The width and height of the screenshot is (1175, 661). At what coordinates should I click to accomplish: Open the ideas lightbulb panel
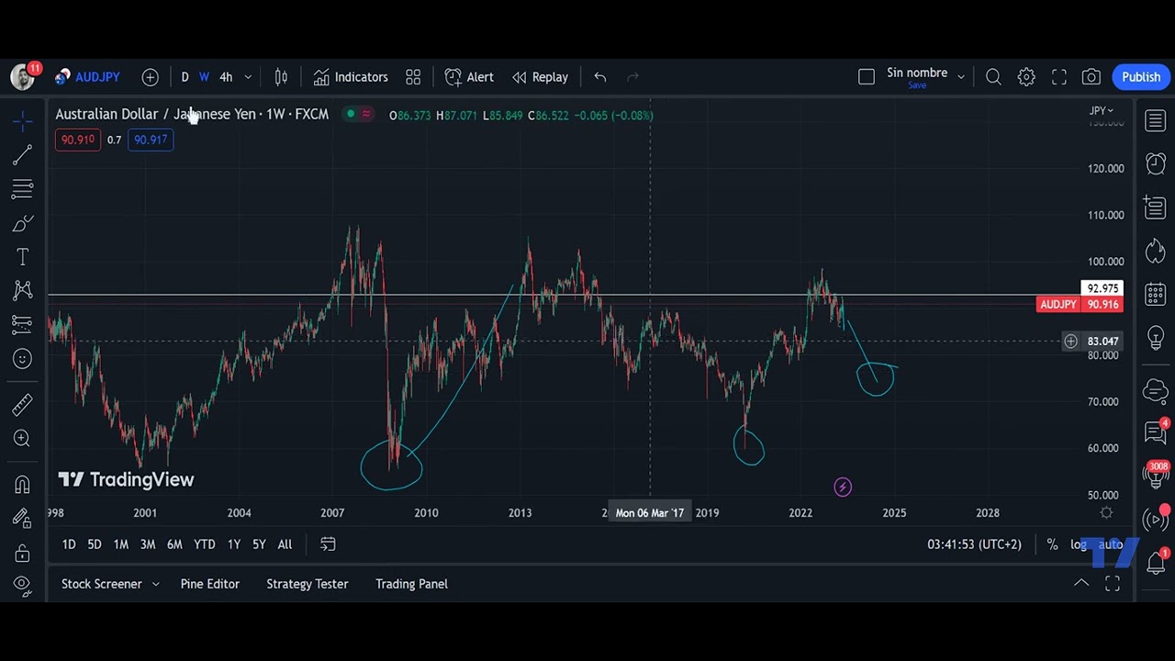[x=1156, y=338]
